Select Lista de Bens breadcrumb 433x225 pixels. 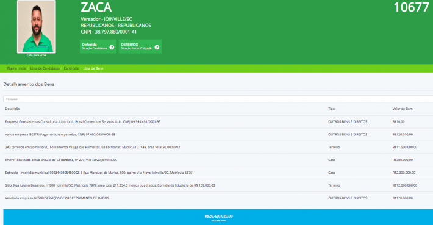click(93, 68)
